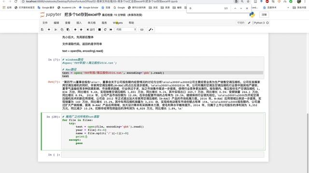Screen dimensions: 309x173
Task: Open the 帮助 menu
Action: (x=131, y=23)
